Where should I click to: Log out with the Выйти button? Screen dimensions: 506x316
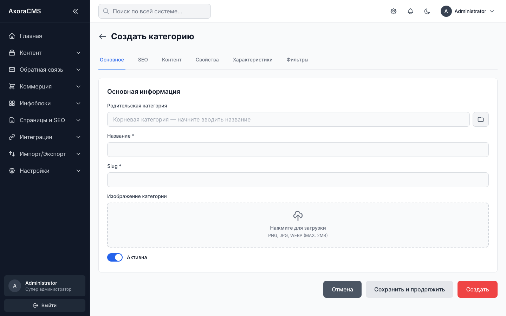point(45,305)
